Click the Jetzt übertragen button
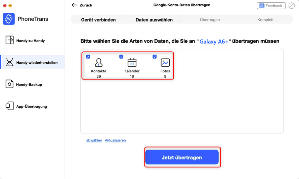The image size is (299, 179). (182, 157)
